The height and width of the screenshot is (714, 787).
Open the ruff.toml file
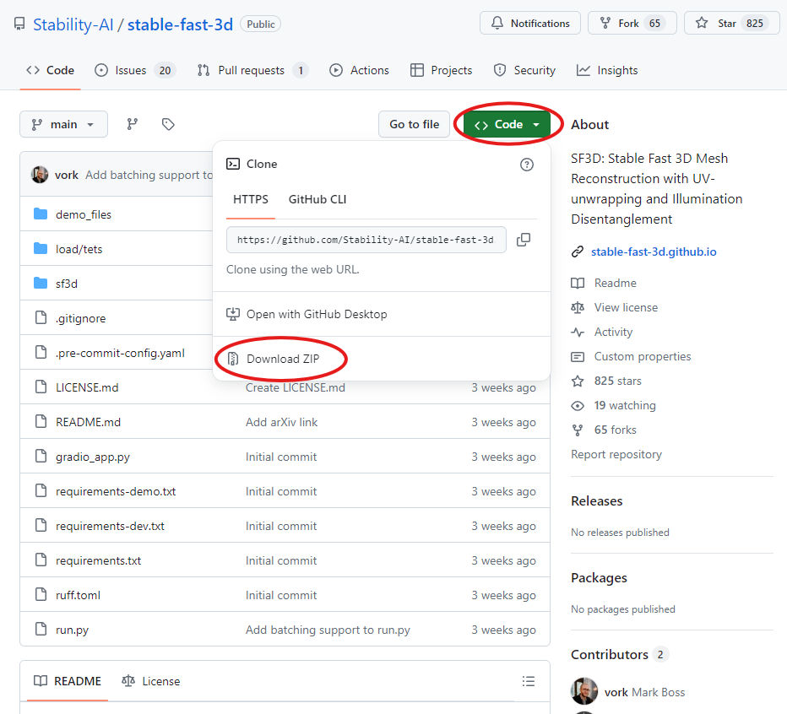78,595
